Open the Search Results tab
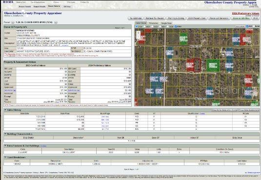This screenshot has height=180, width=261. tap(40, 6)
